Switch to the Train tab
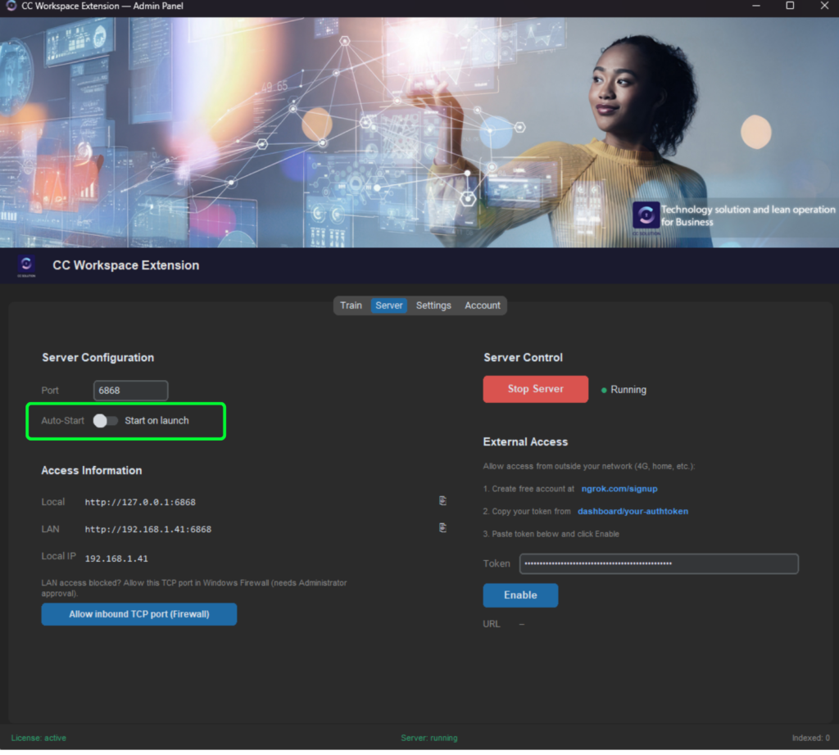Viewport: 839px width, 755px height. pyautogui.click(x=351, y=305)
